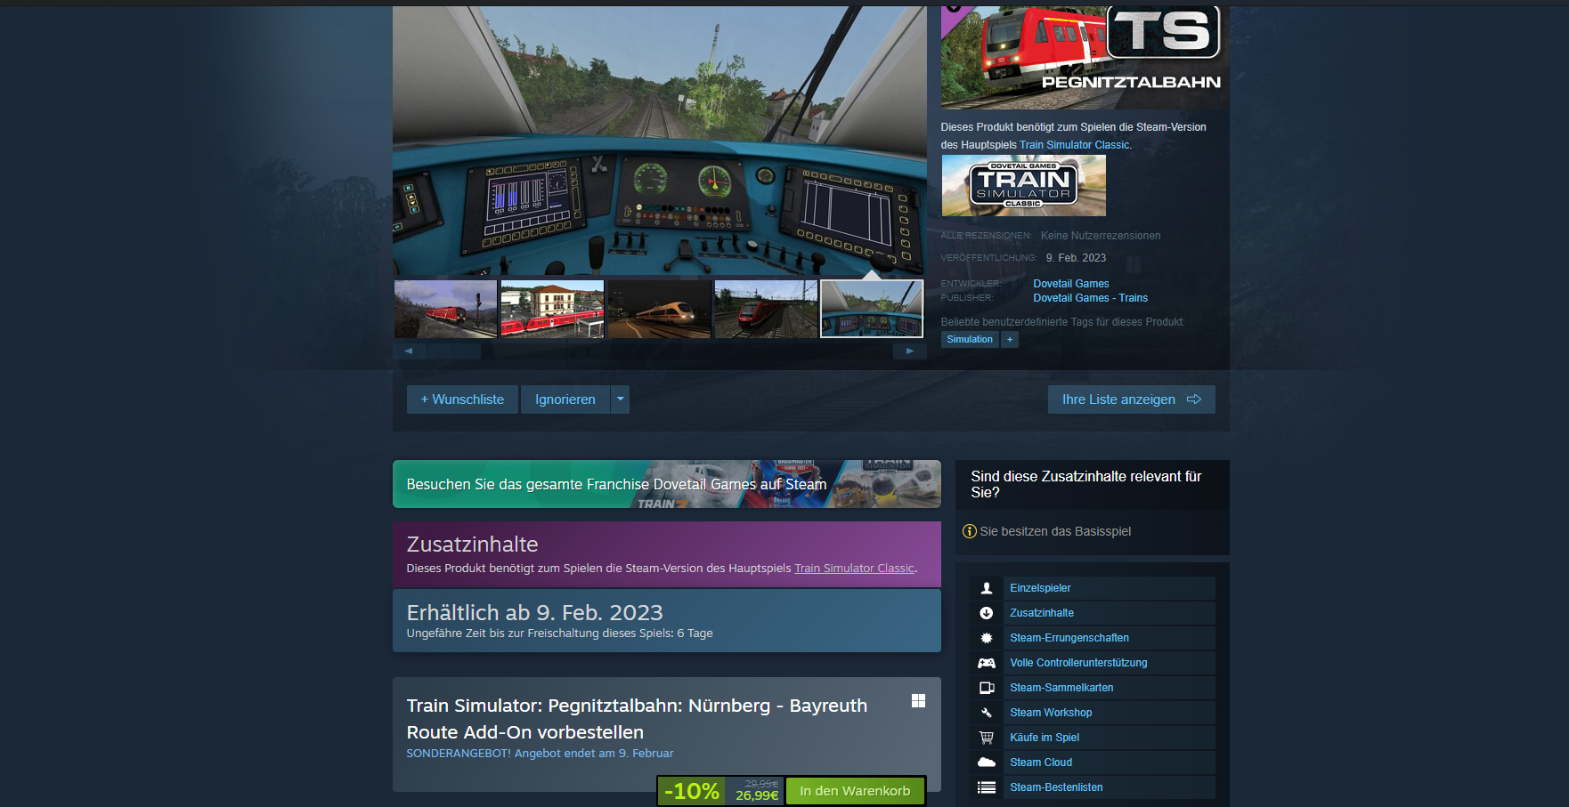This screenshot has height=807, width=1569.
Task: Click the Train Simulator Classic logo image
Action: [1023, 186]
